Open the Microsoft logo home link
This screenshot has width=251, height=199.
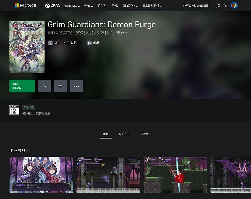[x=25, y=5]
